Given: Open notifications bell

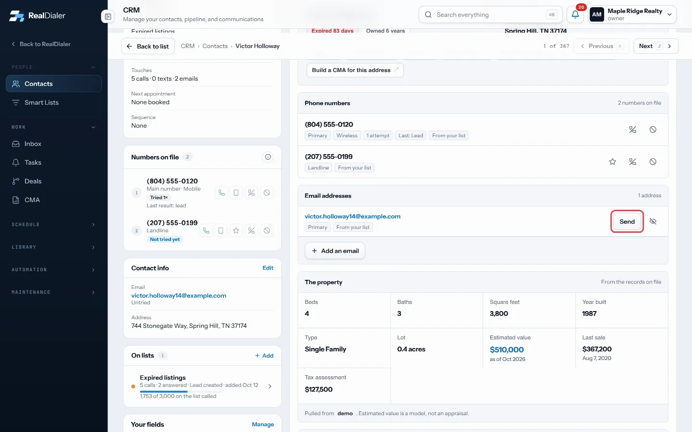Looking at the screenshot, I should tap(575, 15).
